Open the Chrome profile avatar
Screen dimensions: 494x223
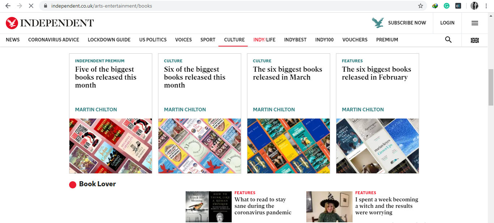(474, 6)
